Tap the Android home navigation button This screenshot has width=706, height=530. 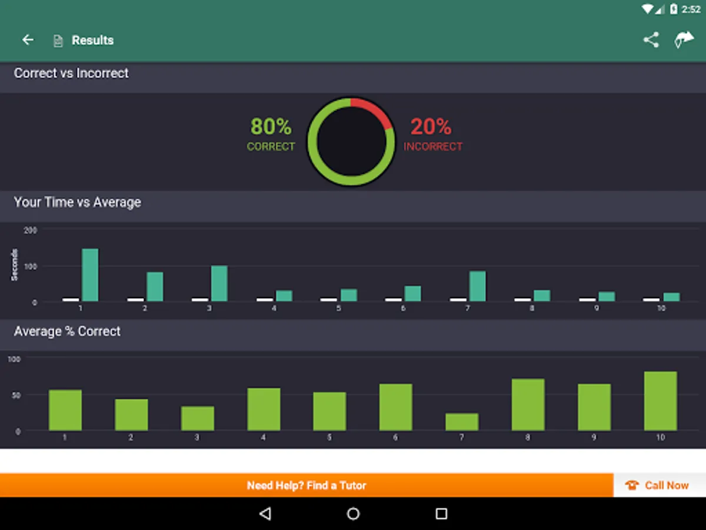(x=353, y=514)
